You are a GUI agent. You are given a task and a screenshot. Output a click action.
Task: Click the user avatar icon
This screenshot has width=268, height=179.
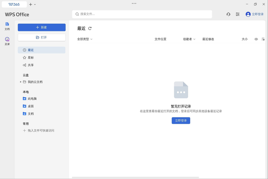(x=248, y=14)
